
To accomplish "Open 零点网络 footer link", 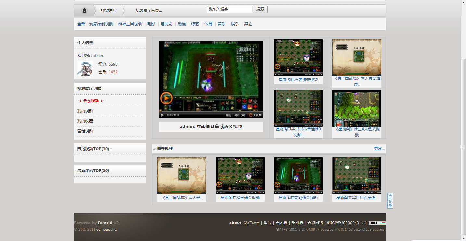I will tap(315, 223).
